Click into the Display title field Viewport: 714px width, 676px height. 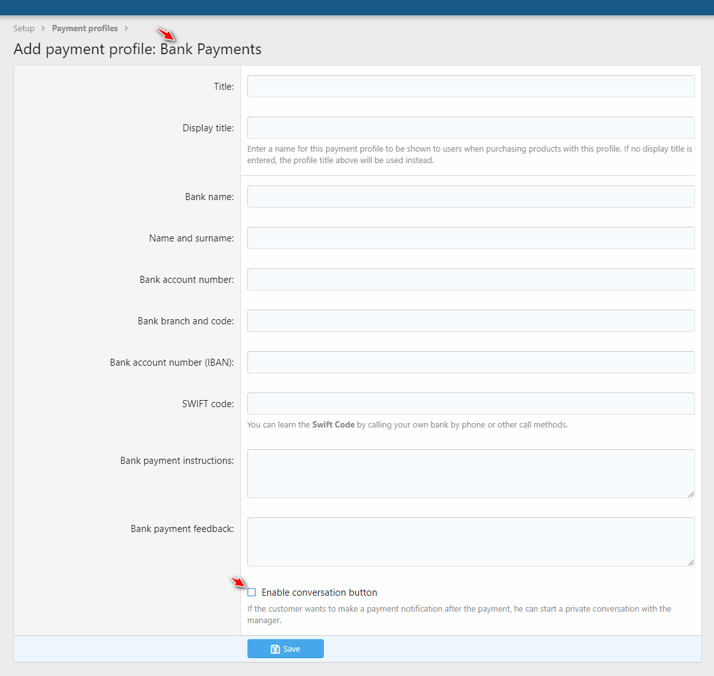470,128
